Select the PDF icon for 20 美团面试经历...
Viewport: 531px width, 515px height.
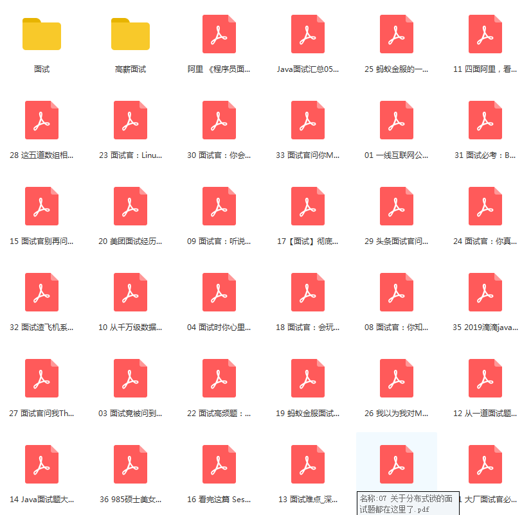(130, 205)
